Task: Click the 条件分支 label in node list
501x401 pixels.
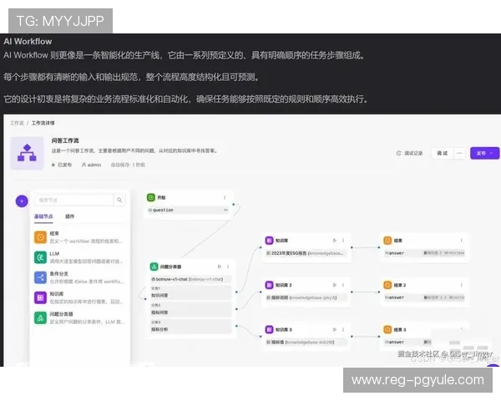Action: click(58, 274)
